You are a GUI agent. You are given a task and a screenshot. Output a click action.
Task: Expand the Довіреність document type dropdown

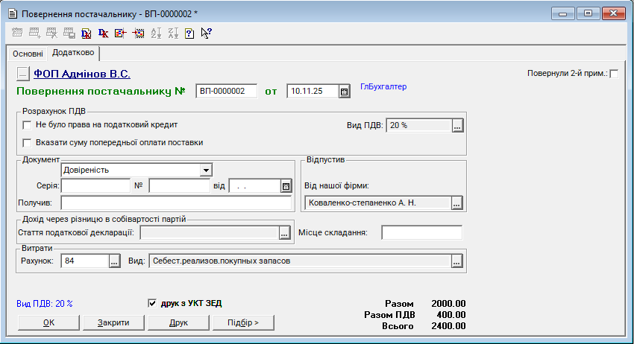point(205,170)
